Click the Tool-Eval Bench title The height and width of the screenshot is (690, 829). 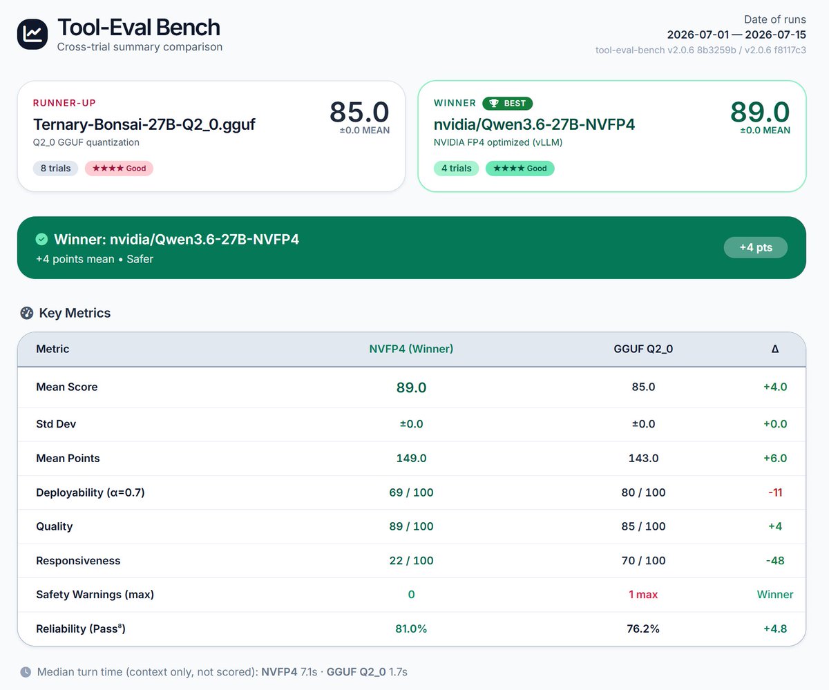pyautogui.click(x=139, y=27)
